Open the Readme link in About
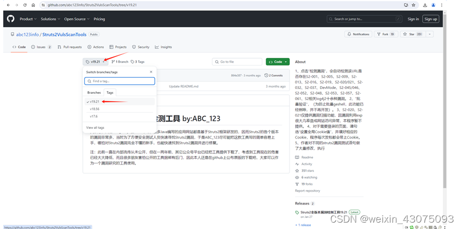The height and width of the screenshot is (229, 462). 304,157
